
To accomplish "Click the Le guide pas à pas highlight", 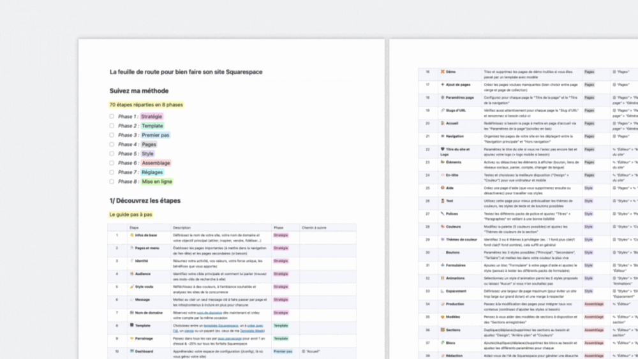I will [x=131, y=215].
